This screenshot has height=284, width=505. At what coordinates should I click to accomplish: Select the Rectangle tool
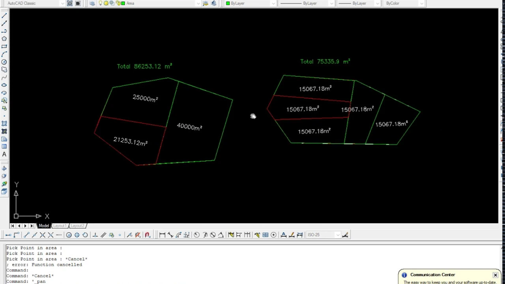4,47
